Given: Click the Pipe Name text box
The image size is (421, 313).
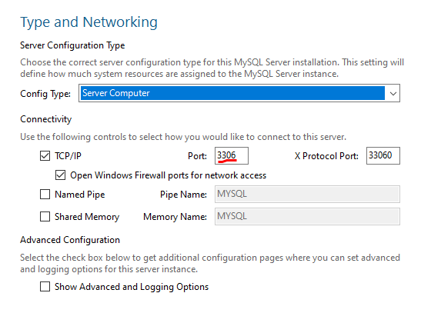Looking at the screenshot, I should click(x=307, y=195).
